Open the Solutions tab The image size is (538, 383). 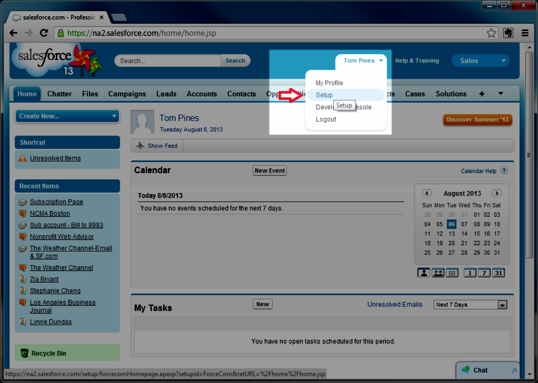(451, 93)
